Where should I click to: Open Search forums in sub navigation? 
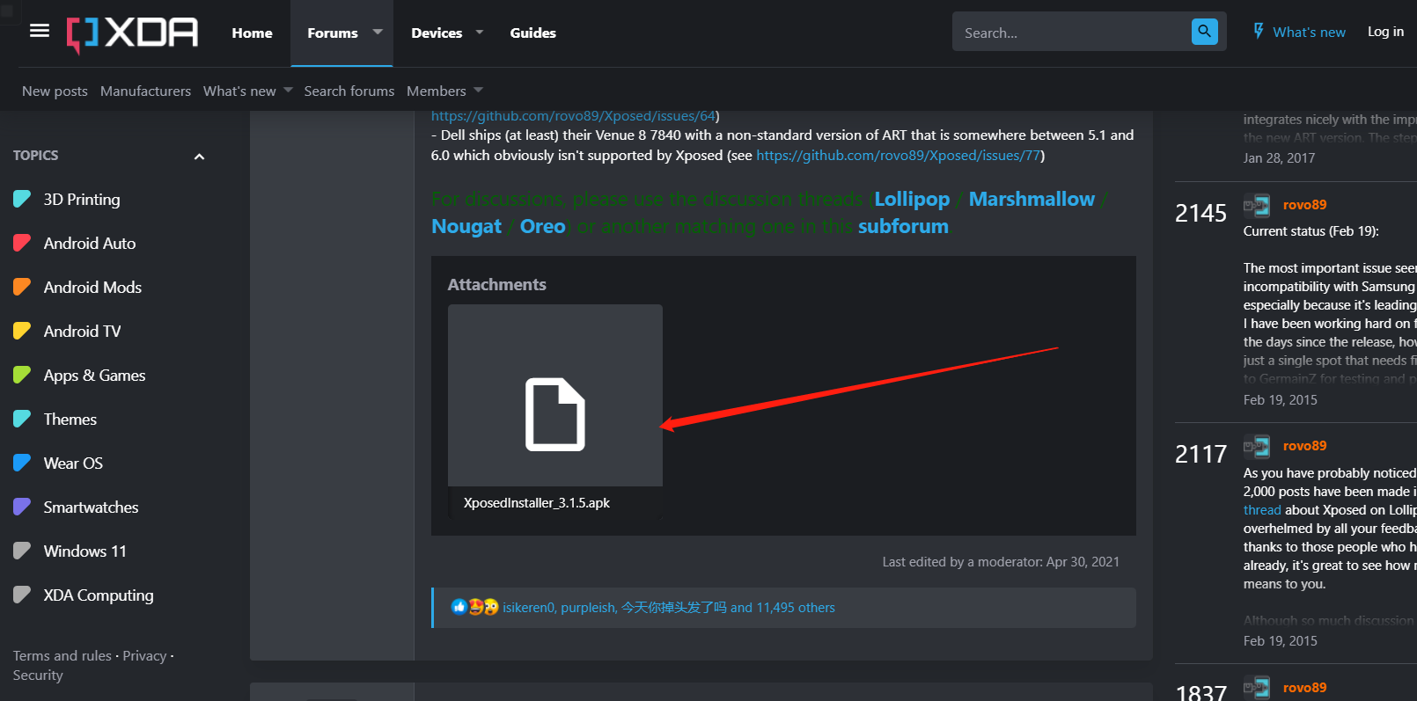[349, 91]
